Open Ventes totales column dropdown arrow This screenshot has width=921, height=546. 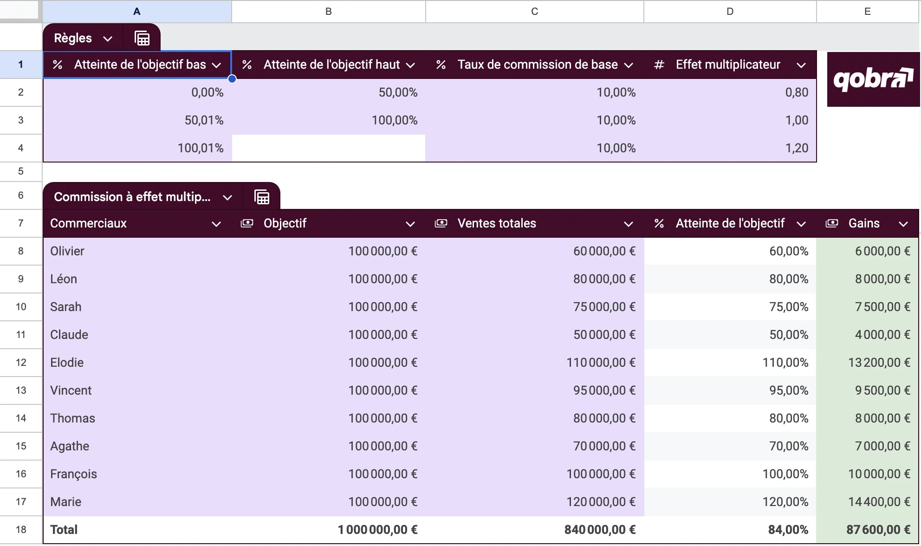[x=629, y=224]
